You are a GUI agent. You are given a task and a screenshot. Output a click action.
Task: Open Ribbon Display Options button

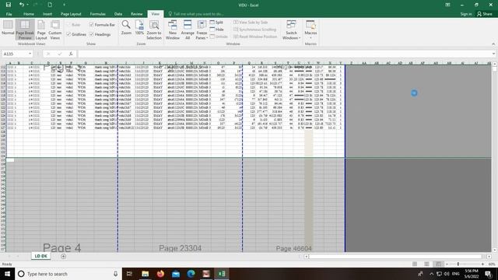[x=447, y=5]
